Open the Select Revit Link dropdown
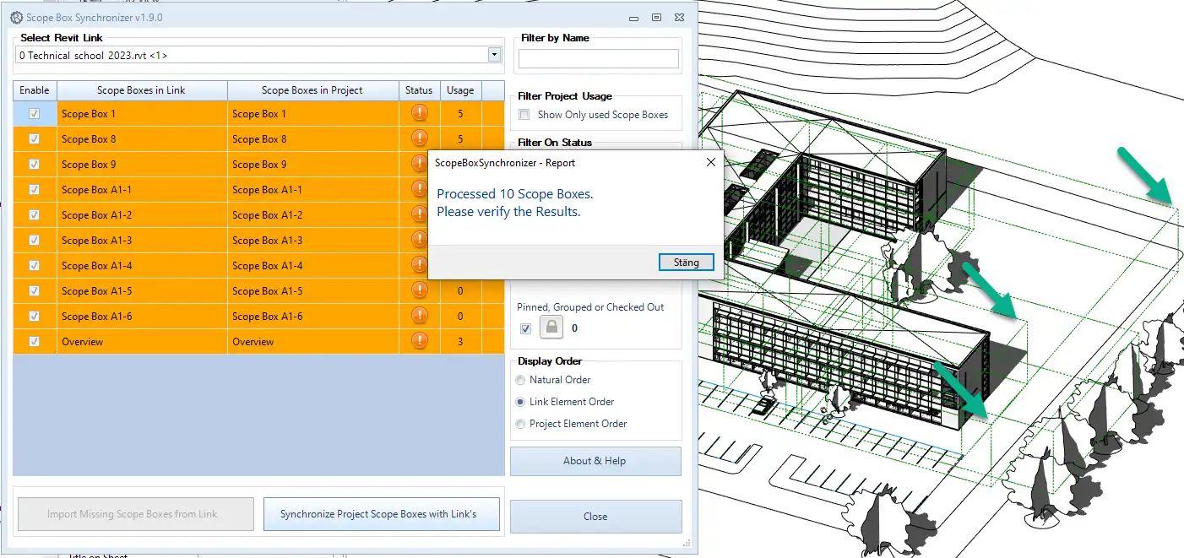 [495, 55]
